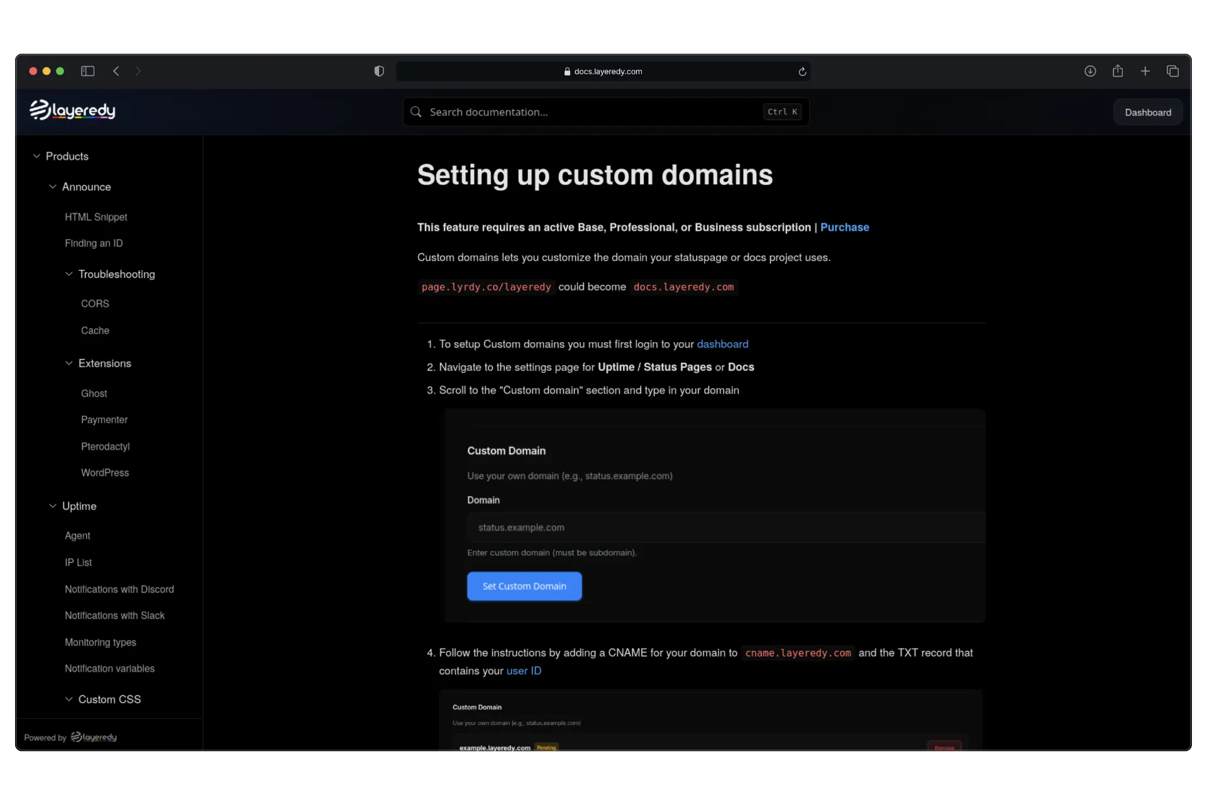Collapse the Custom CSS chevron
Screen dimensions: 1207x805
click(x=69, y=699)
